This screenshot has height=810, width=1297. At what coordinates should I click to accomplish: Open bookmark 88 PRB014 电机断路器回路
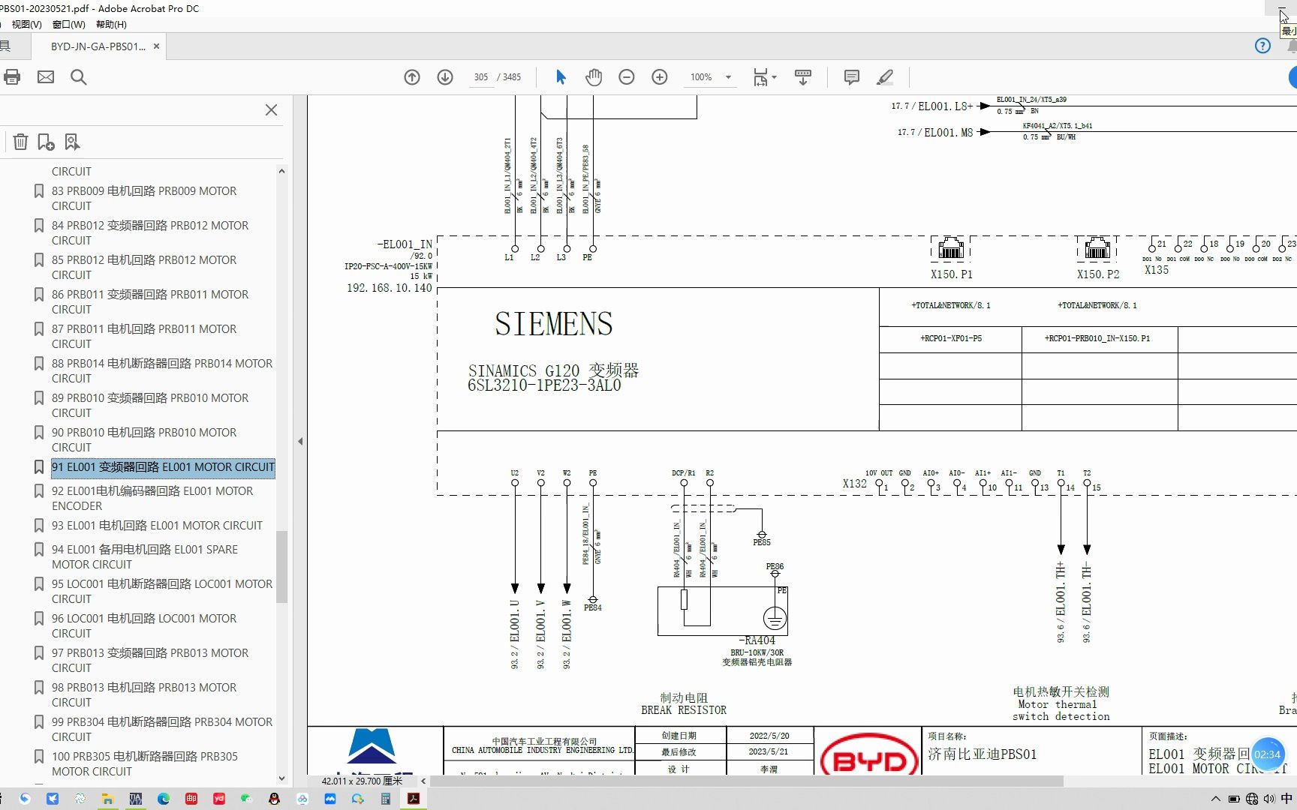162,371
